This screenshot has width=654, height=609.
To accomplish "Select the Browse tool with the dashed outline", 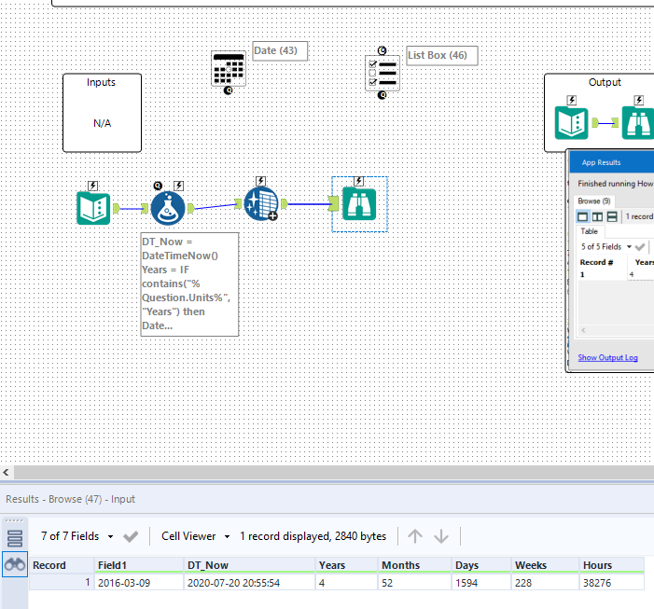I will (x=359, y=204).
